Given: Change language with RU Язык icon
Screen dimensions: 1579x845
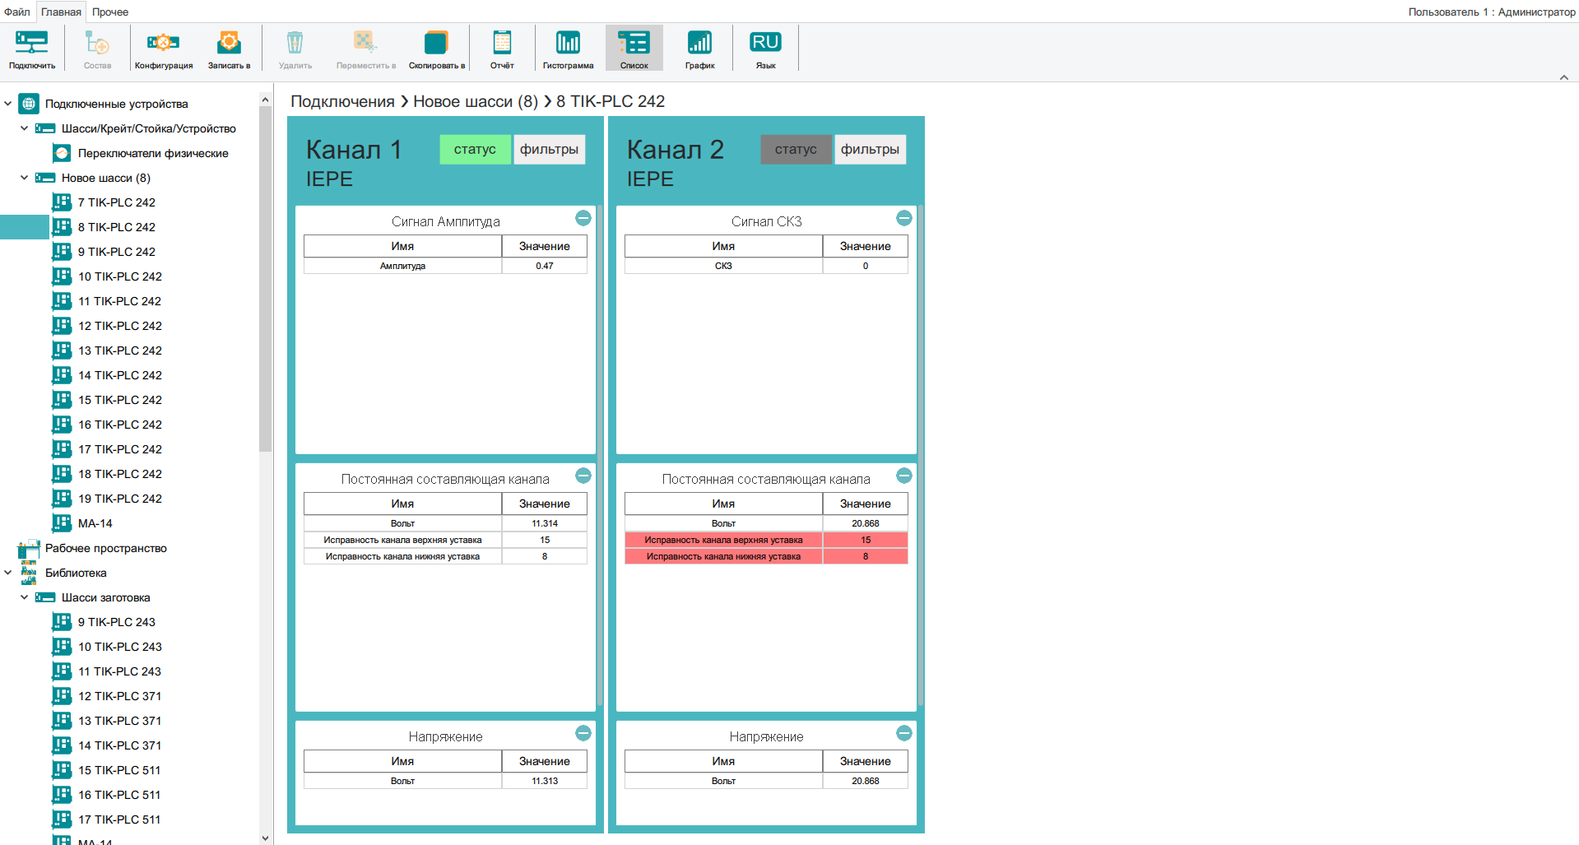Looking at the screenshot, I should pyautogui.click(x=765, y=49).
